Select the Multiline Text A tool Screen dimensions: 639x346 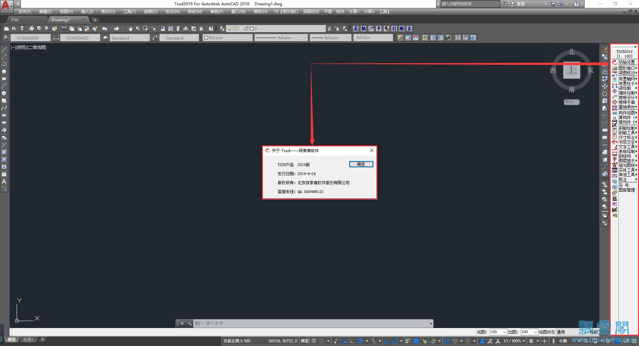pyautogui.click(x=4, y=181)
